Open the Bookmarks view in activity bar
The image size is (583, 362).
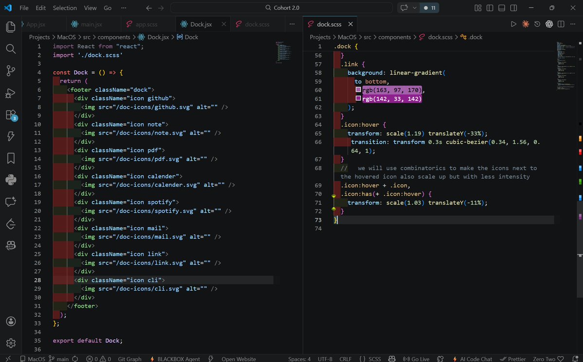tap(11, 158)
